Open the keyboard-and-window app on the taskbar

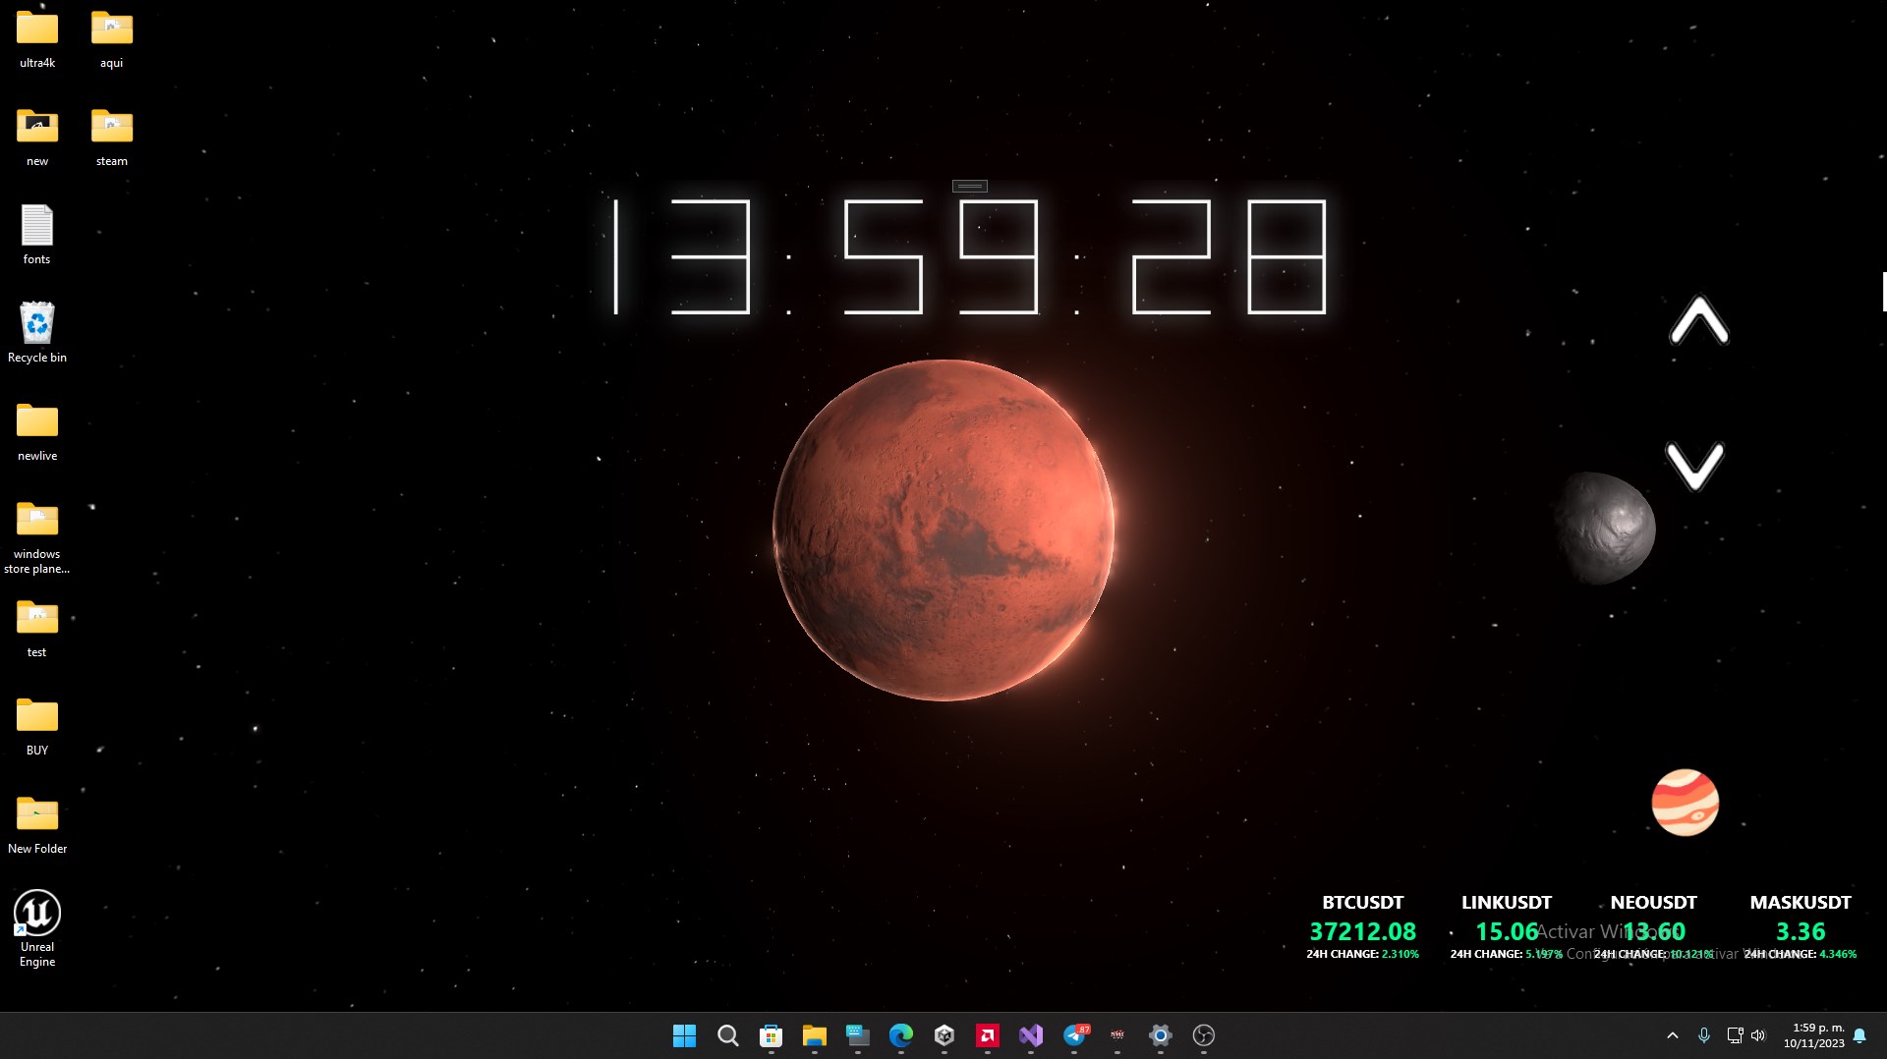click(858, 1035)
